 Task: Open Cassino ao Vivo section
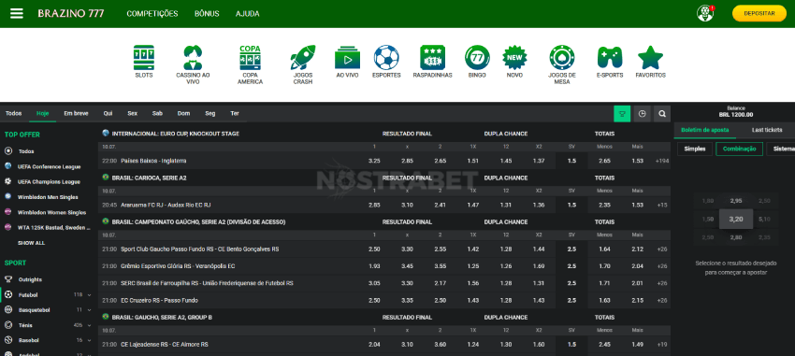tap(193, 64)
